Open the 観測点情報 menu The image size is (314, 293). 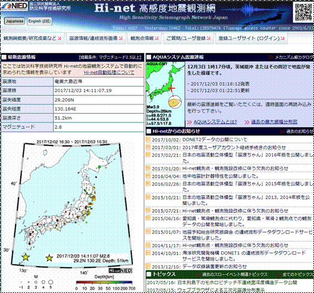(x=144, y=38)
